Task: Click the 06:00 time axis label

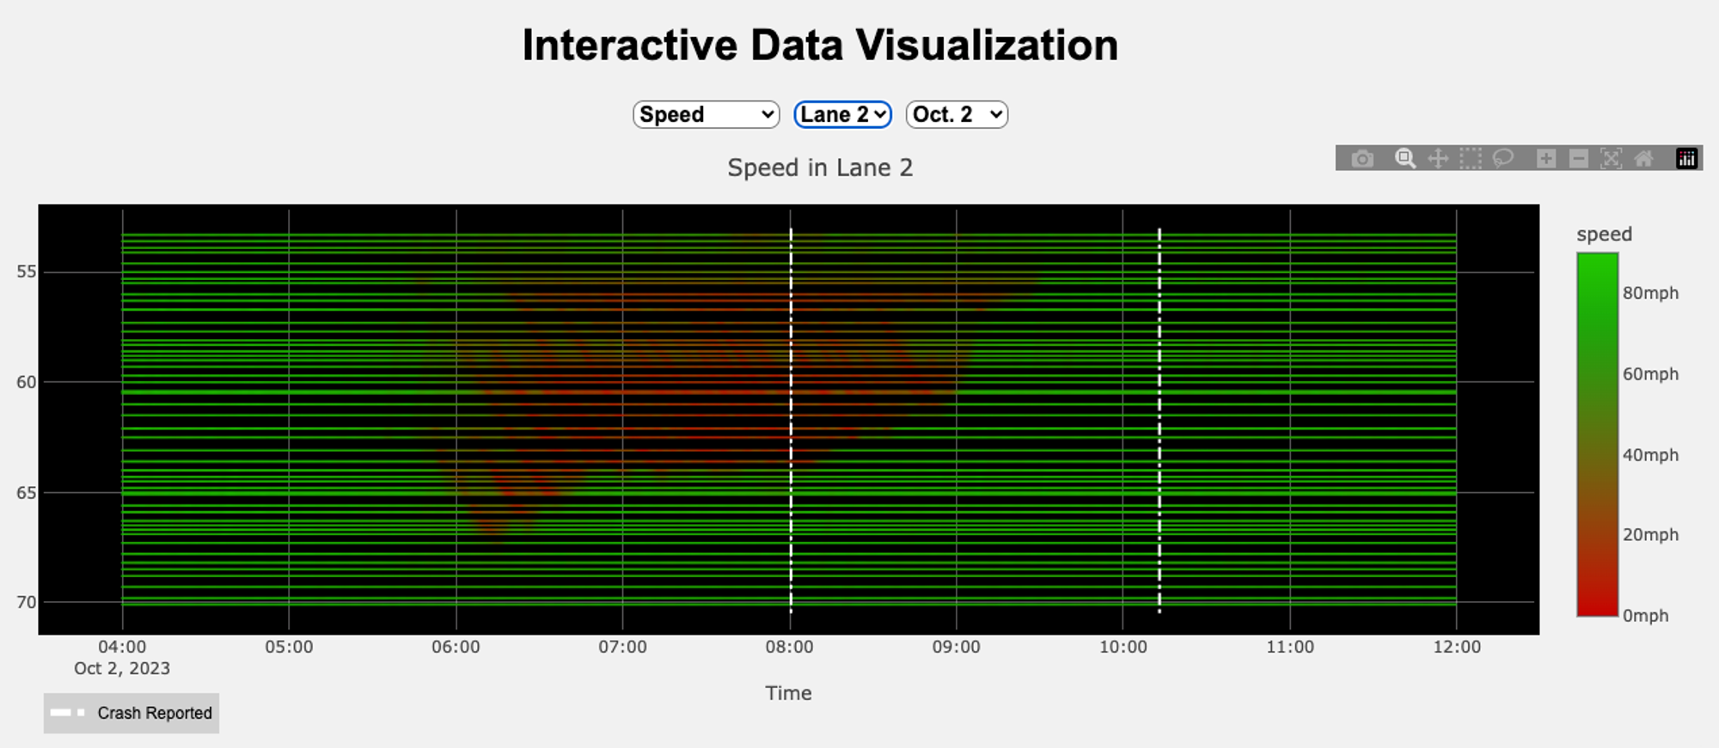Action: tap(456, 647)
